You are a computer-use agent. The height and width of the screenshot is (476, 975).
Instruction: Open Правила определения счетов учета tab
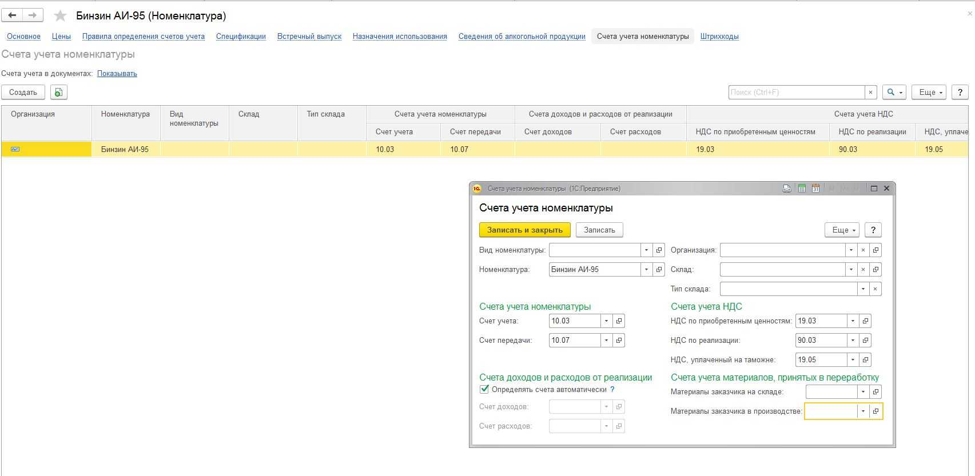pyautogui.click(x=144, y=36)
